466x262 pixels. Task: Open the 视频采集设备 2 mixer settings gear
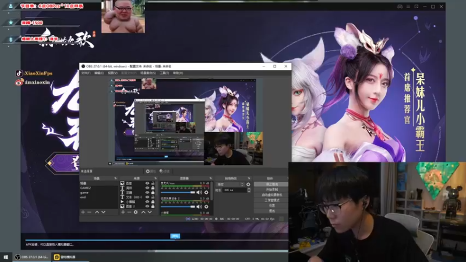pyautogui.click(x=206, y=207)
